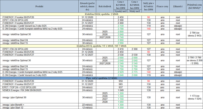Select 'EPET / FIX 24 SPOLU20' in the D02d section
Screen dimensions: 203x109
pyautogui.click(x=15, y=20)
